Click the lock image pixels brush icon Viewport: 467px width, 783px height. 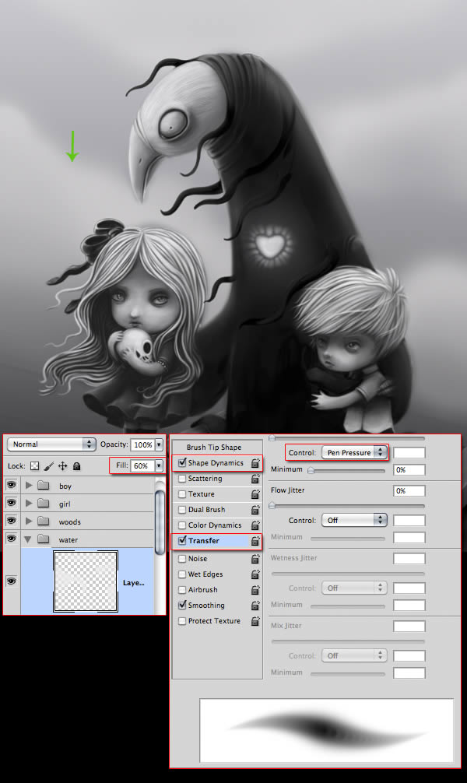[48, 466]
